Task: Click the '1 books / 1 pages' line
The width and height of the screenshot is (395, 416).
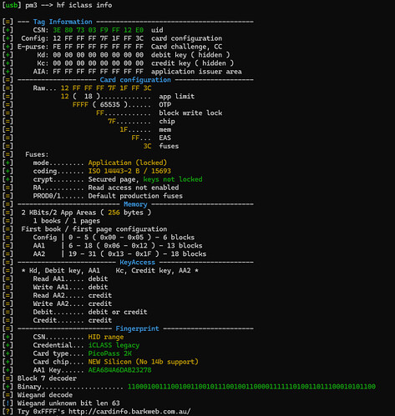Action: point(67,221)
